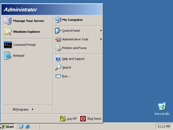Click the Control Panel icon
This screenshot has height=130, width=173.
[58, 31]
